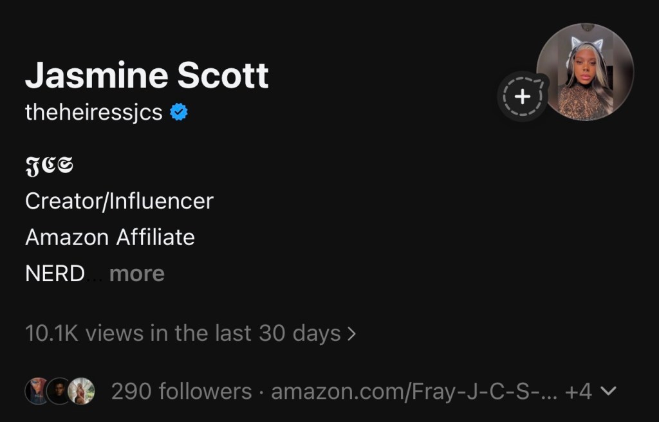Tap the ellipsis after NERD

[x=94, y=275]
